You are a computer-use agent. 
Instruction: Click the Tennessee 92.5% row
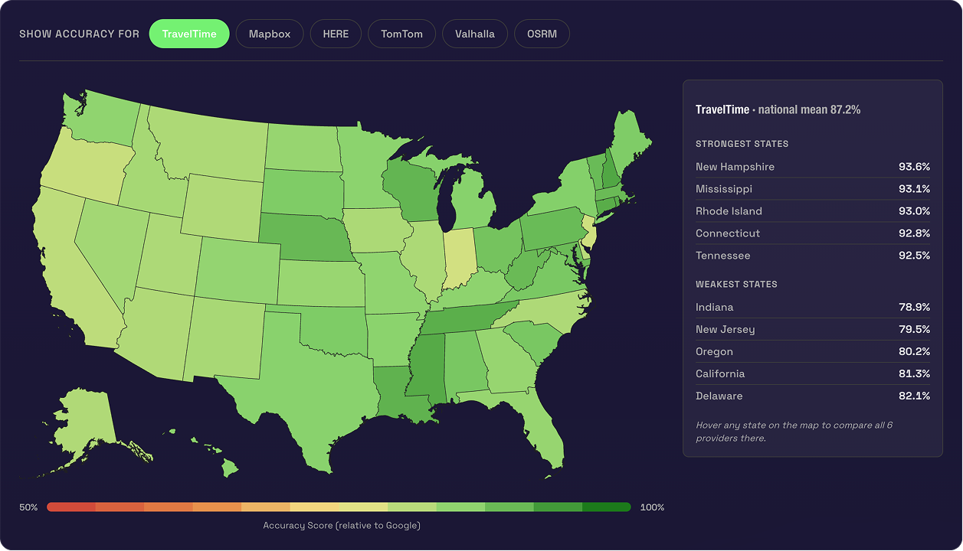click(x=813, y=256)
